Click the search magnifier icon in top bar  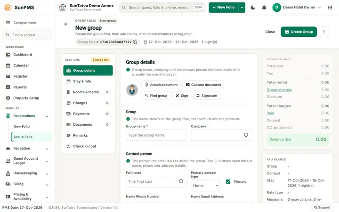coord(124,8)
